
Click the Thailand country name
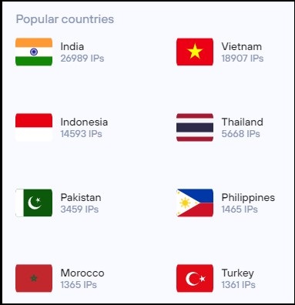[x=243, y=122]
